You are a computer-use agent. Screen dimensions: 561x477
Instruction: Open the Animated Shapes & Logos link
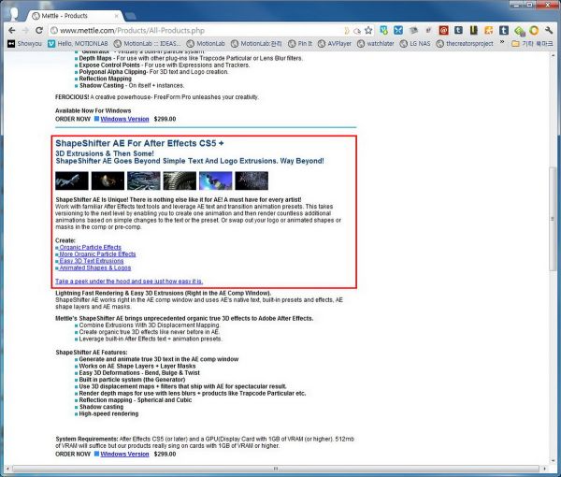[94, 267]
